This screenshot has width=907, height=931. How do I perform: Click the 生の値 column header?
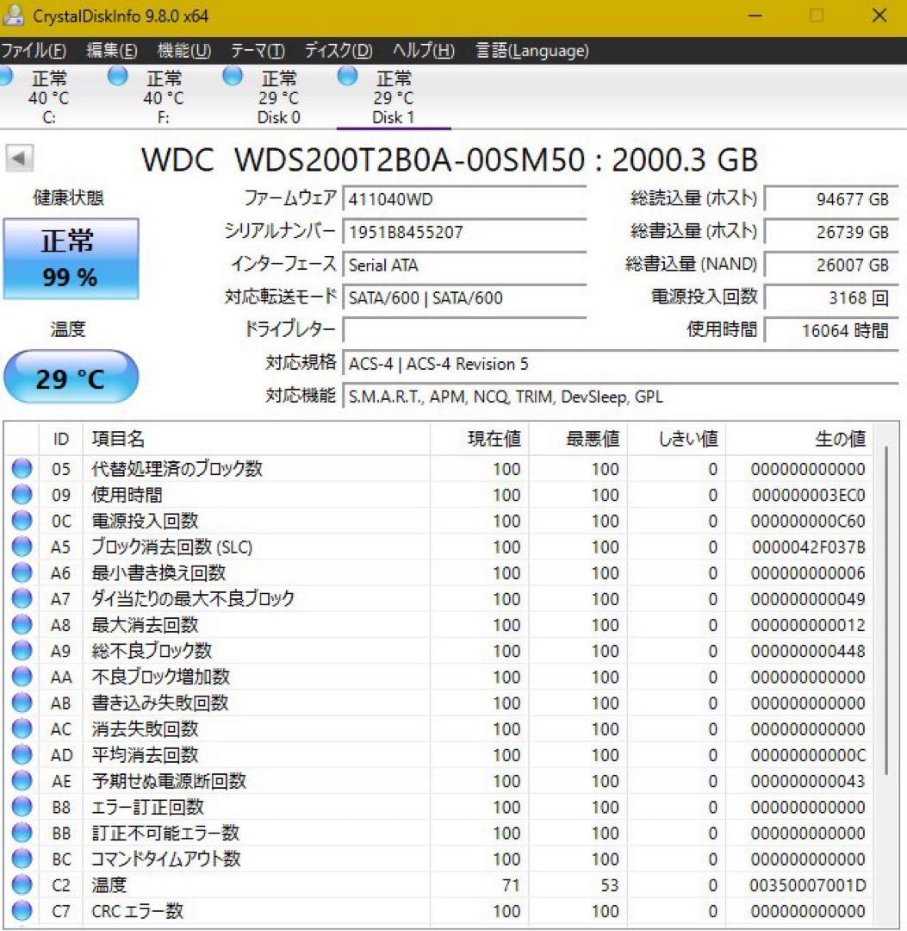(x=799, y=440)
